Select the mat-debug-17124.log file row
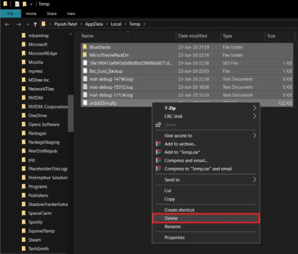Image resolution: width=298 pixels, height=254 pixels. pyautogui.click(x=187, y=95)
